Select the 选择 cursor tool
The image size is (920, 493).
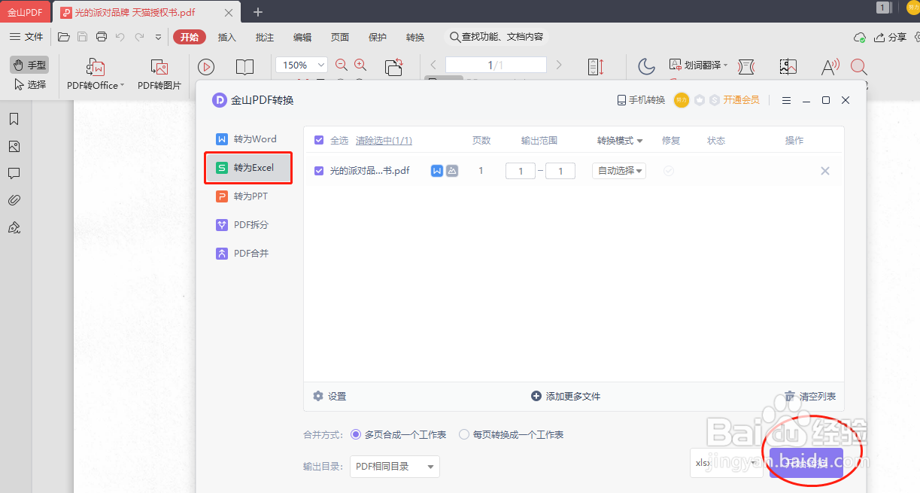30,84
